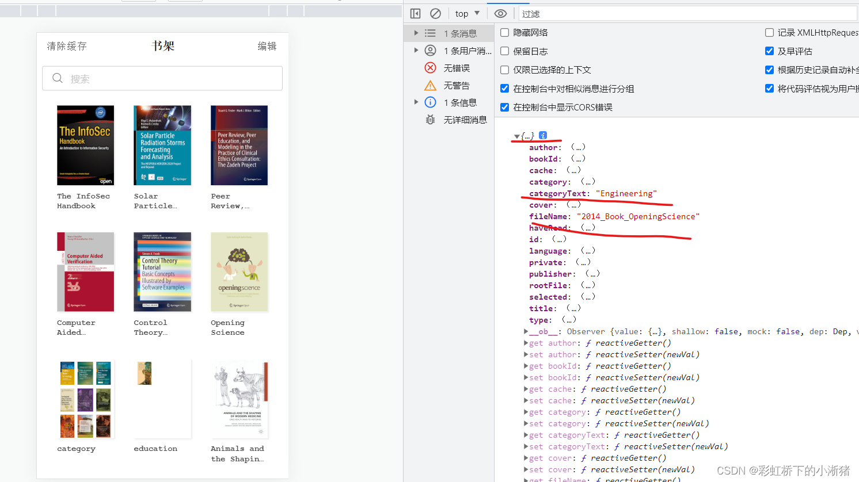Uncheck 在控制台中对相似消息进行分组
This screenshot has width=859, height=482.
pyautogui.click(x=504, y=89)
